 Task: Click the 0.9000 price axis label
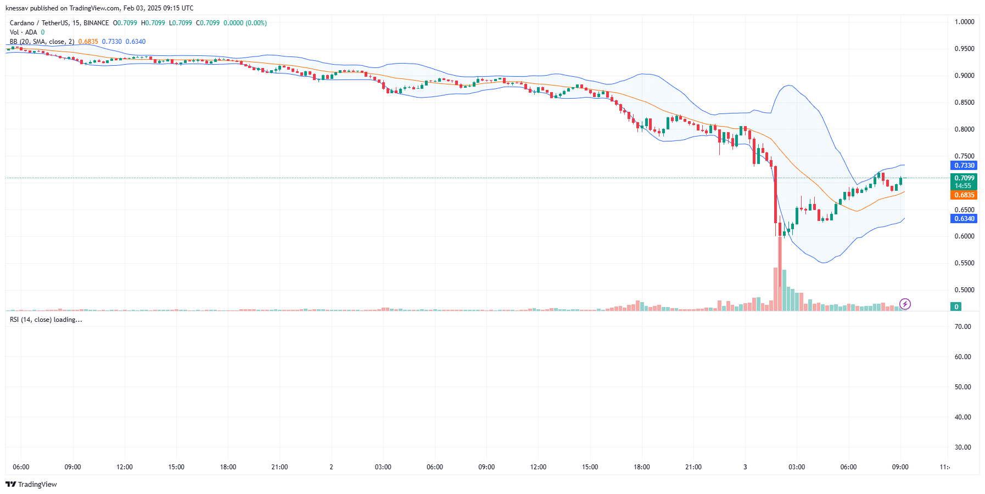pyautogui.click(x=964, y=76)
